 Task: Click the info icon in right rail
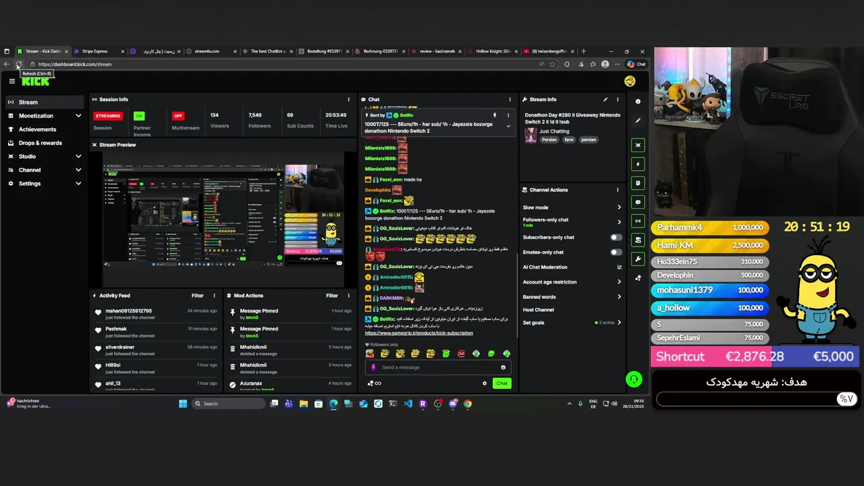click(x=638, y=101)
